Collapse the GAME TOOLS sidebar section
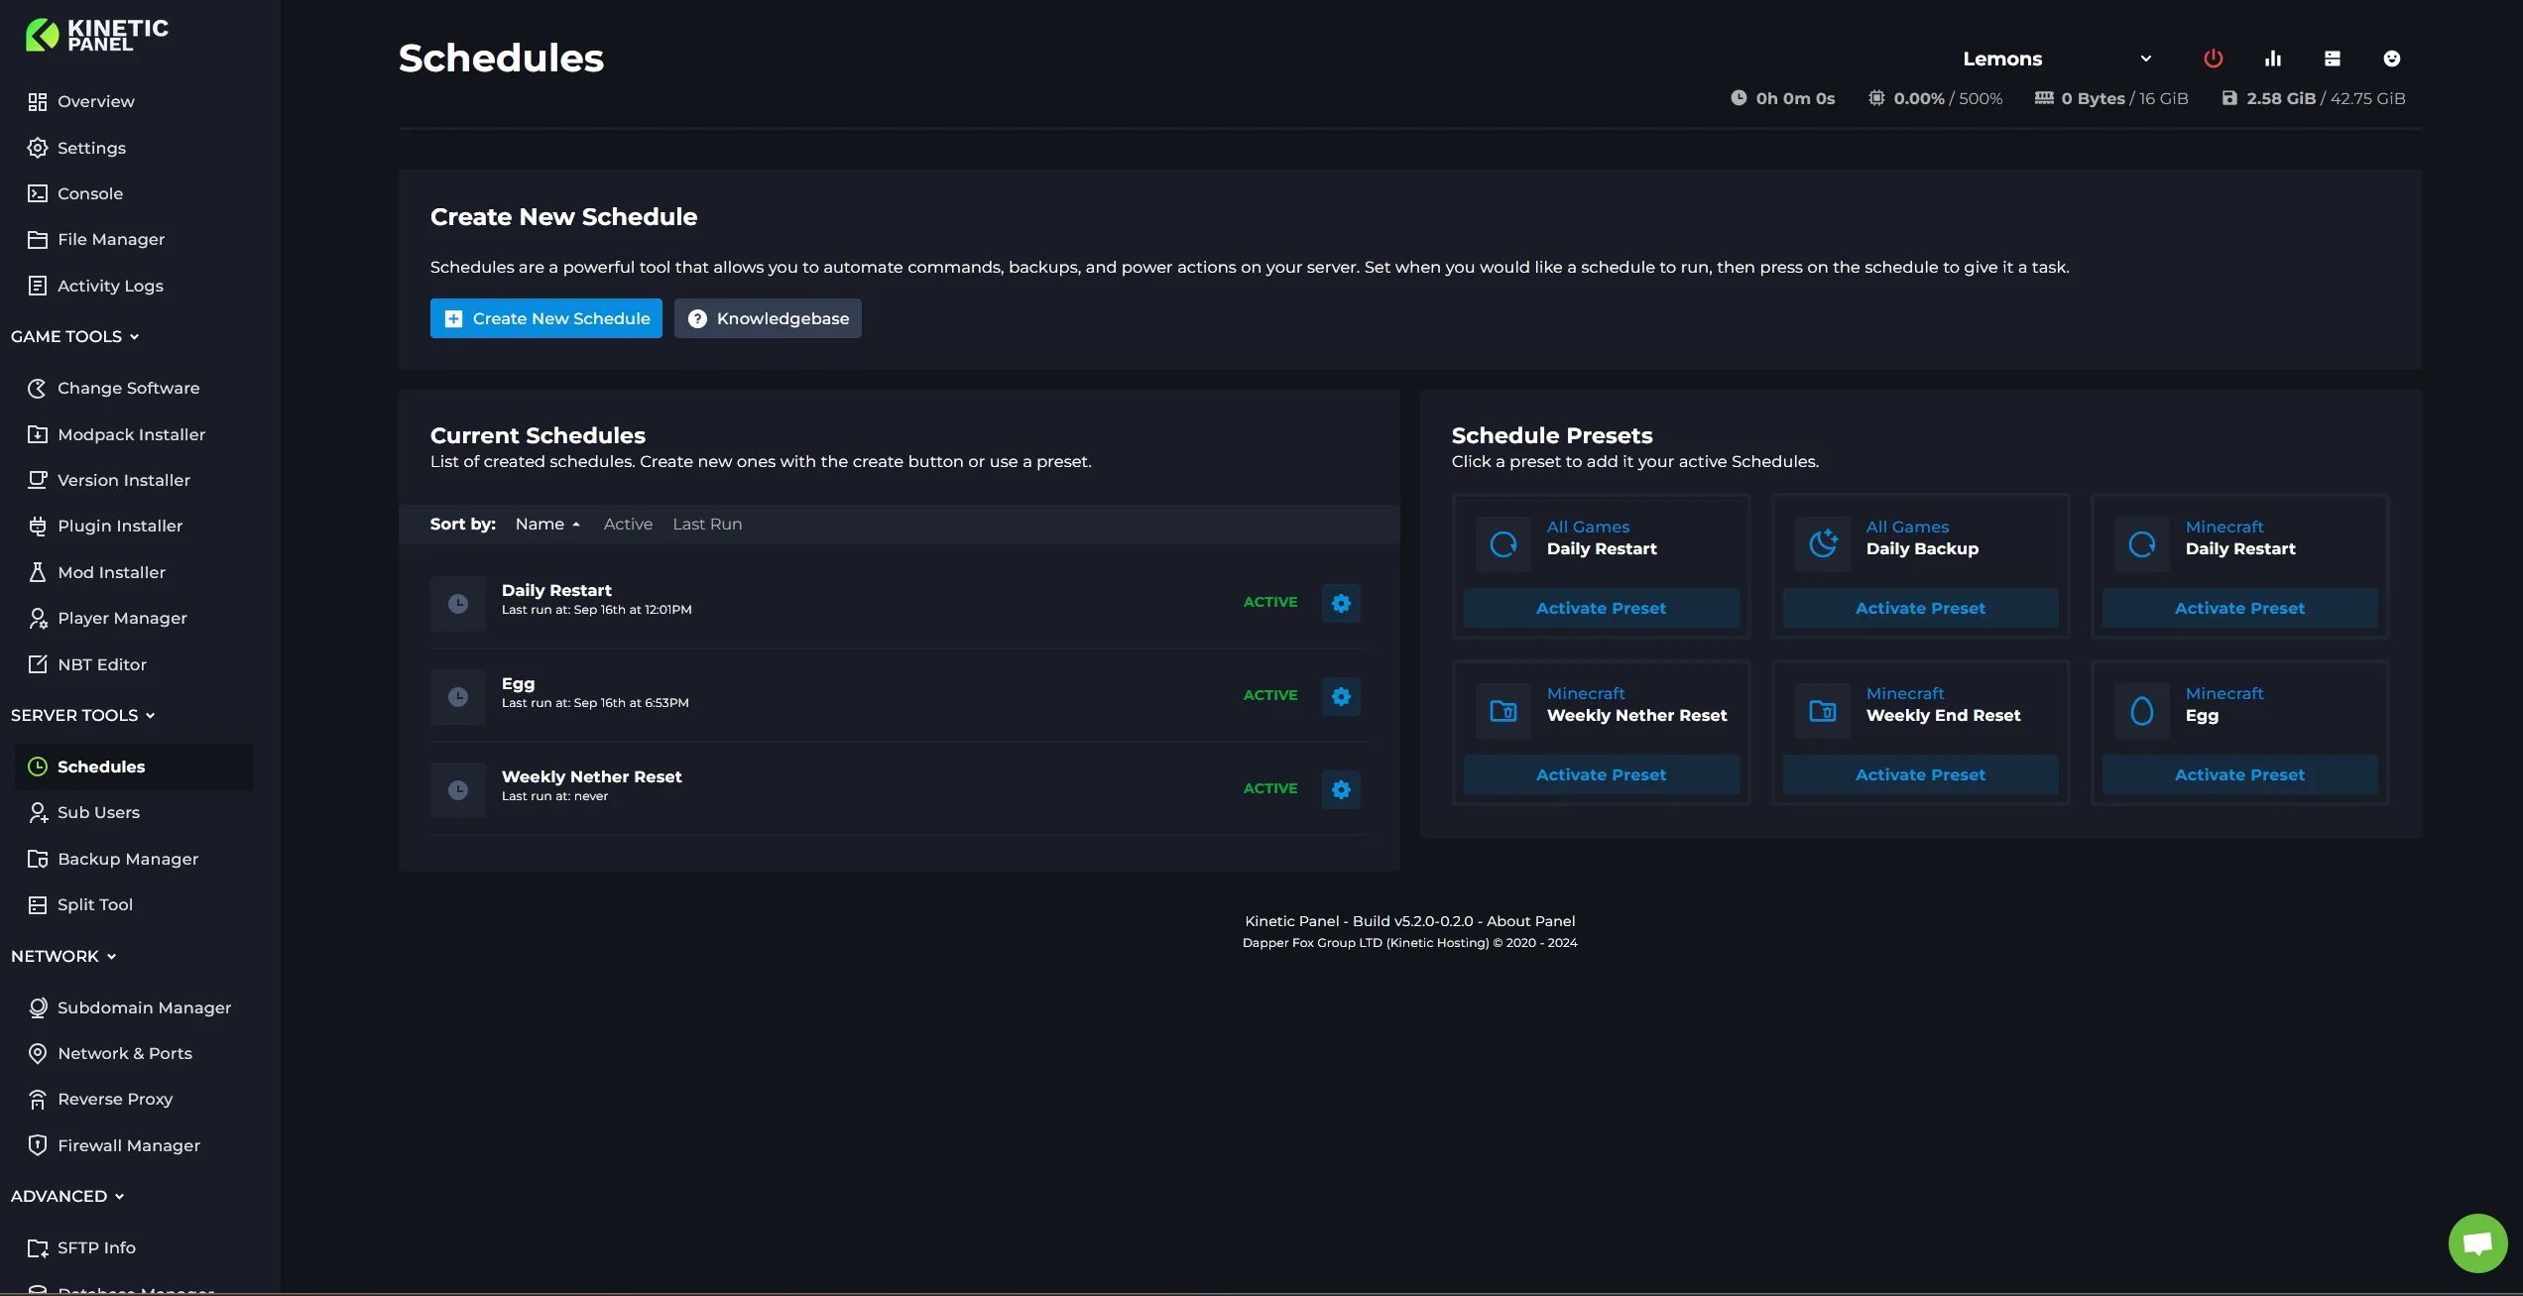Viewport: 2523px width, 1296px height. pyautogui.click(x=75, y=337)
